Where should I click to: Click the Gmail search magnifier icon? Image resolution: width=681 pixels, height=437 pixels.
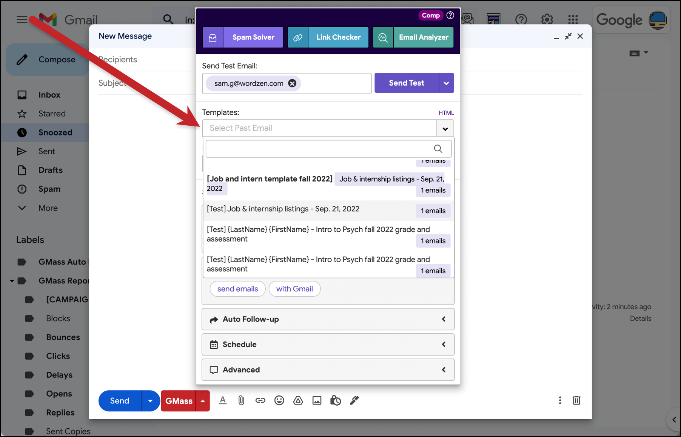coord(168,19)
